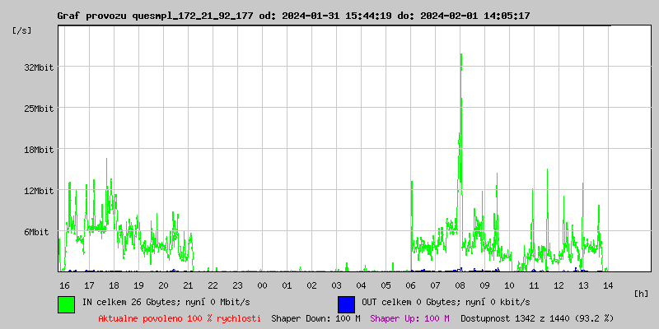
Task: Click the 18Mbit y-axis label
Action: point(39,150)
